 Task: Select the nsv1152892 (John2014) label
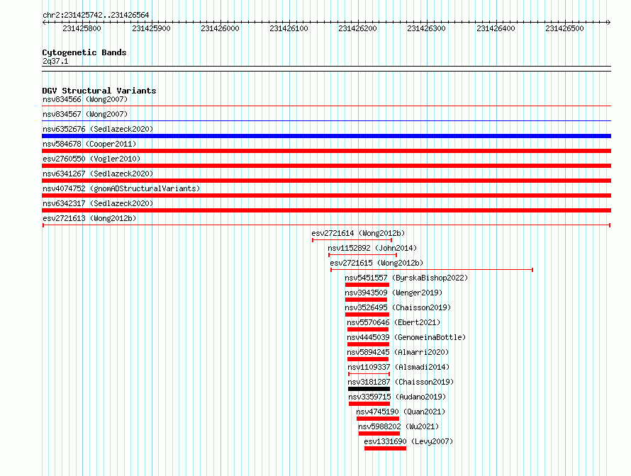(x=372, y=248)
